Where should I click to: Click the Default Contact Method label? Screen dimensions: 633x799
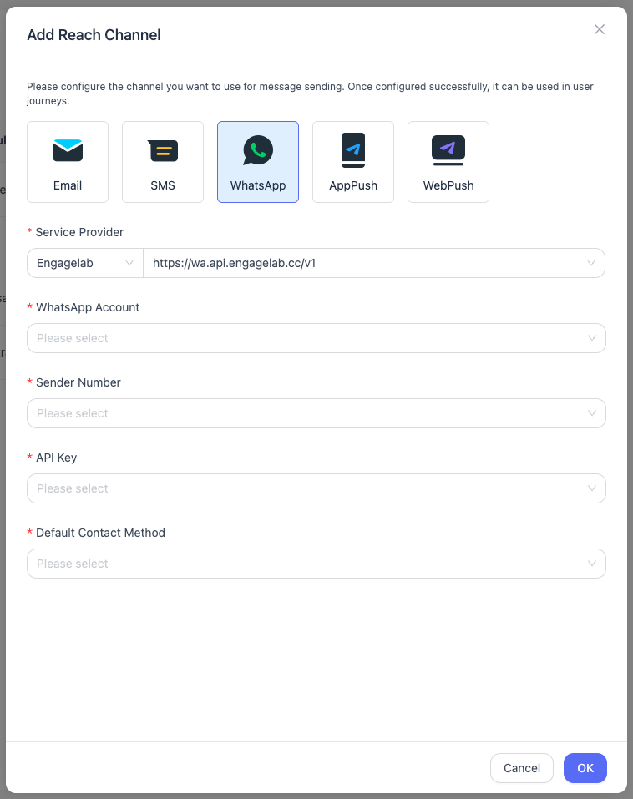(x=100, y=533)
